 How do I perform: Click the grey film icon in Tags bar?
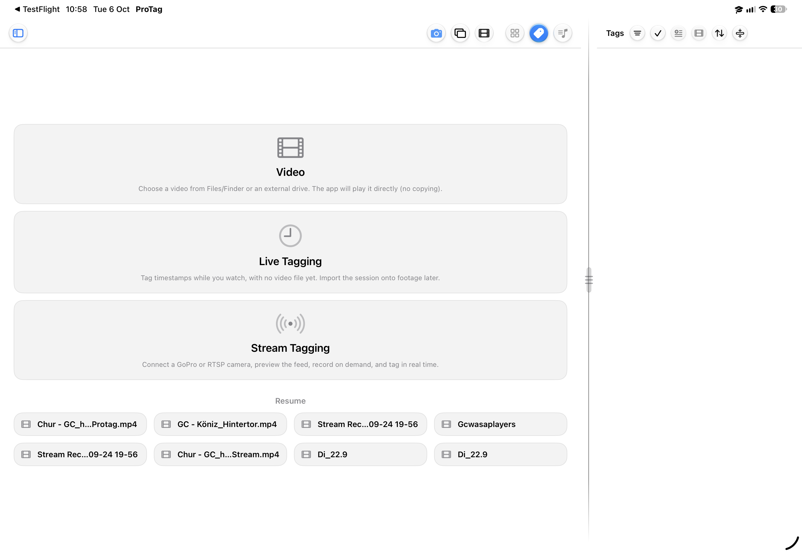click(699, 33)
